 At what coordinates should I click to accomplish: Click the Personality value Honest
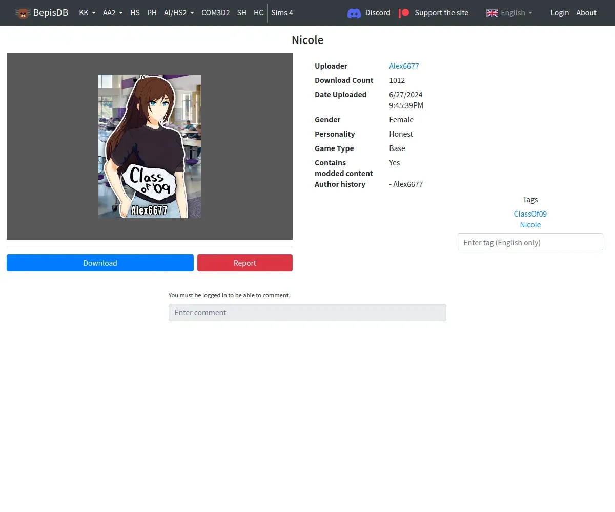[401, 134]
